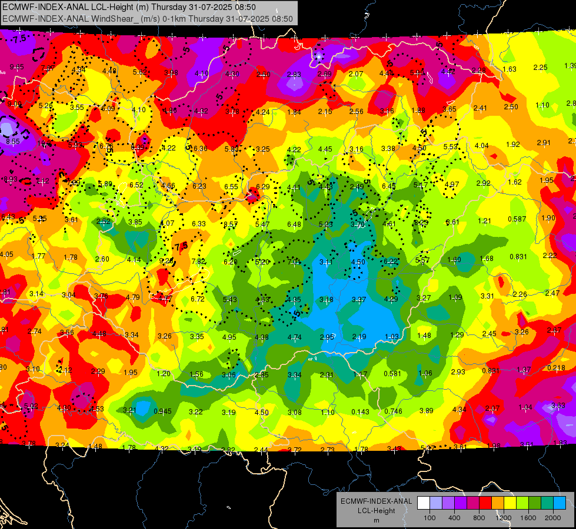Click the yellow swatch in the legend
Viewport: 576px width, 529px height.
coord(510,503)
